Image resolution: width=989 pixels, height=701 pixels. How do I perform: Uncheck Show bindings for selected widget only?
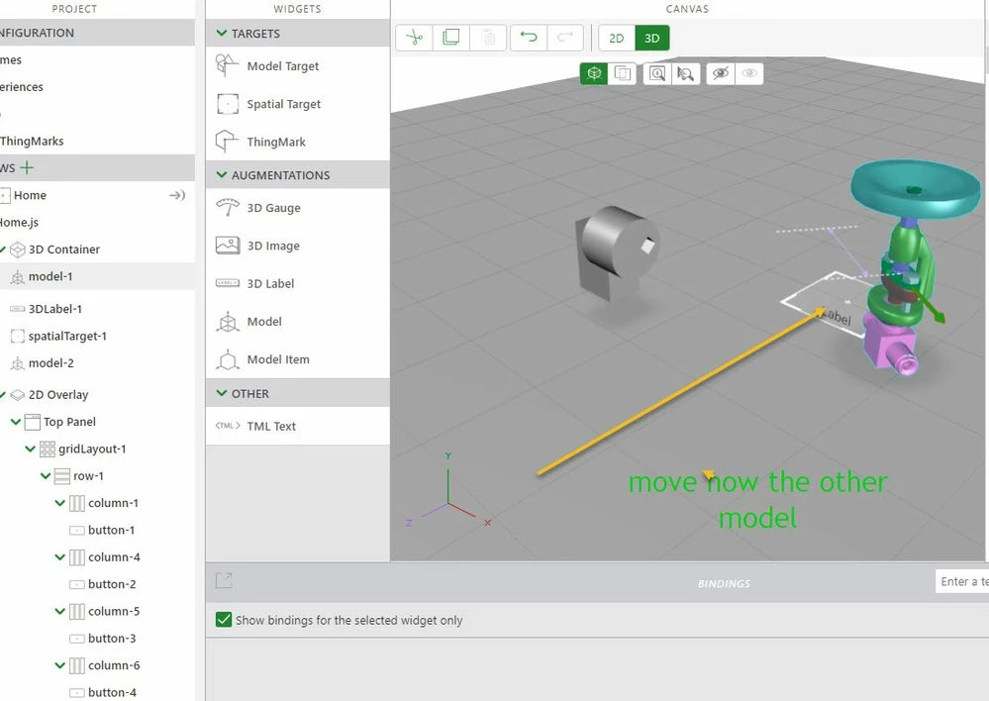tap(224, 620)
